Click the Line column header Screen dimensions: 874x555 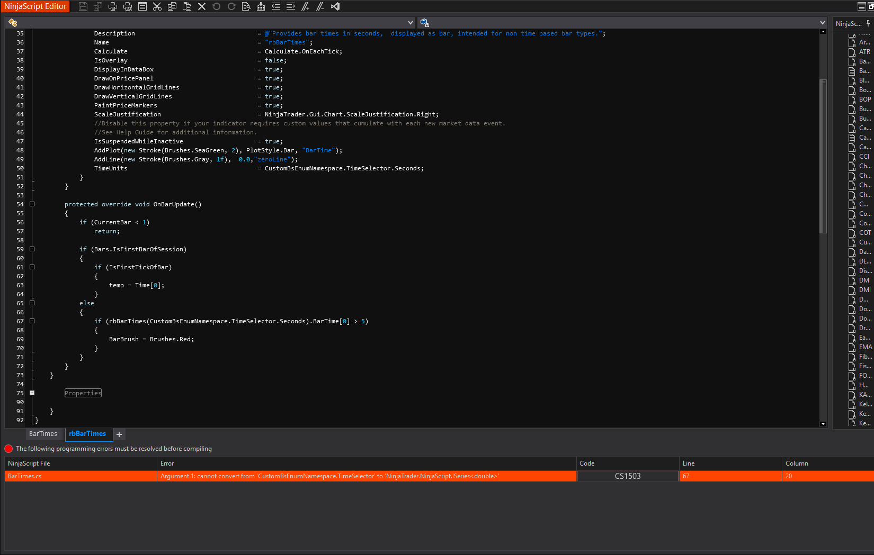tap(730, 463)
